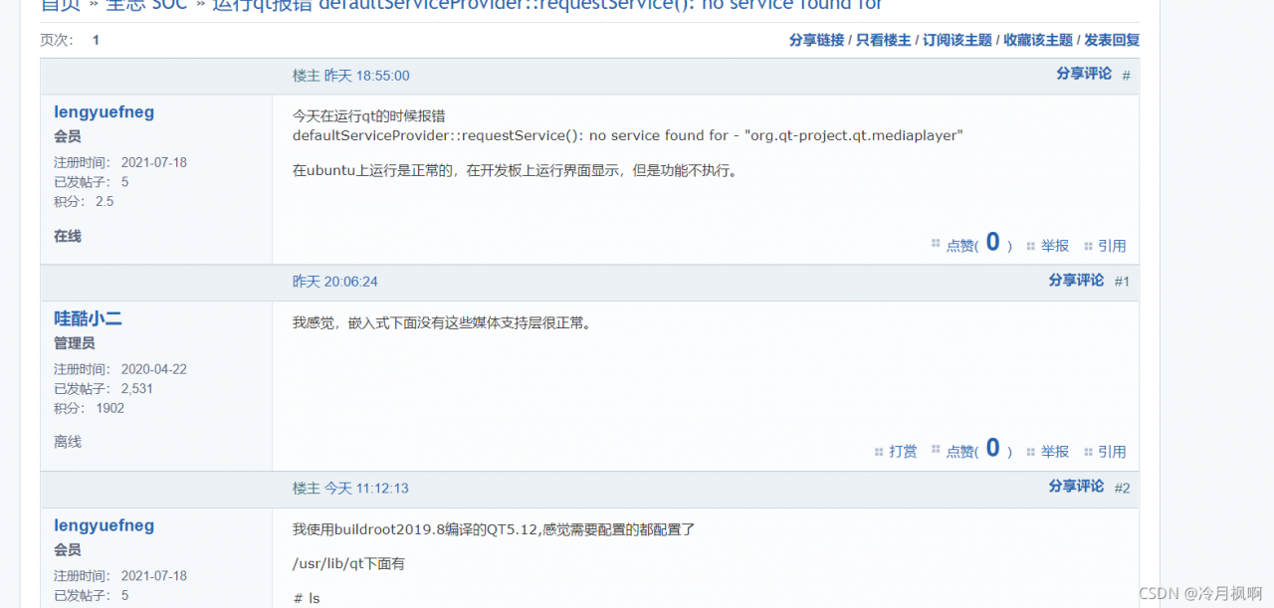Select page number 1
Image resolution: width=1274 pixels, height=608 pixels.
[96, 41]
